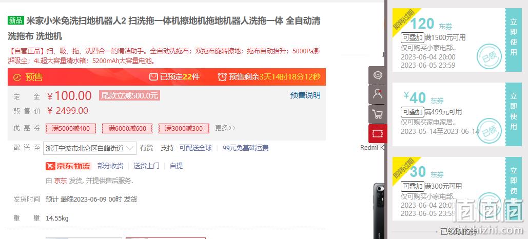
Task: Open the shopping cart sidebar icon
Action: [x=378, y=114]
